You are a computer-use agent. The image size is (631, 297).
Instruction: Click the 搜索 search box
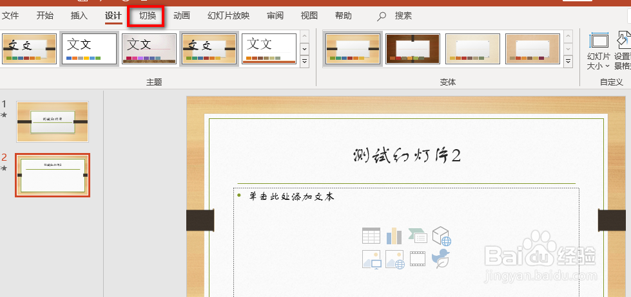click(x=403, y=16)
